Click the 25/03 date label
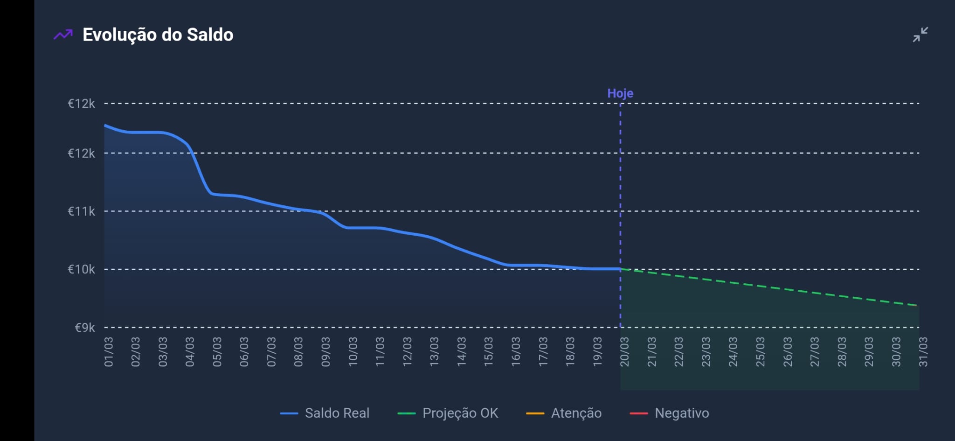The width and height of the screenshot is (955, 441). point(760,352)
